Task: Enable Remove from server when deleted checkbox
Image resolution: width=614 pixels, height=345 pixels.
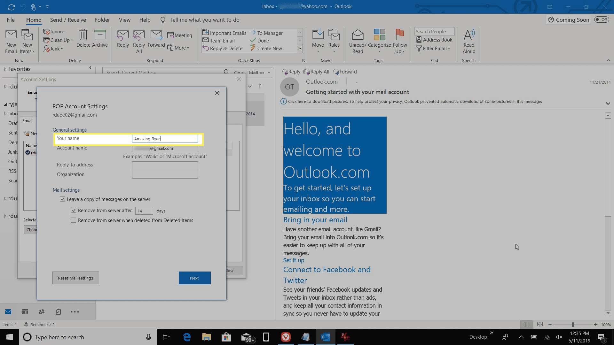Action: pyautogui.click(x=74, y=220)
